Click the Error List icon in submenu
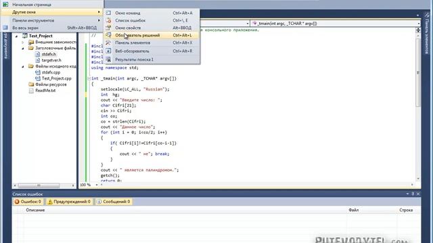 [108, 20]
